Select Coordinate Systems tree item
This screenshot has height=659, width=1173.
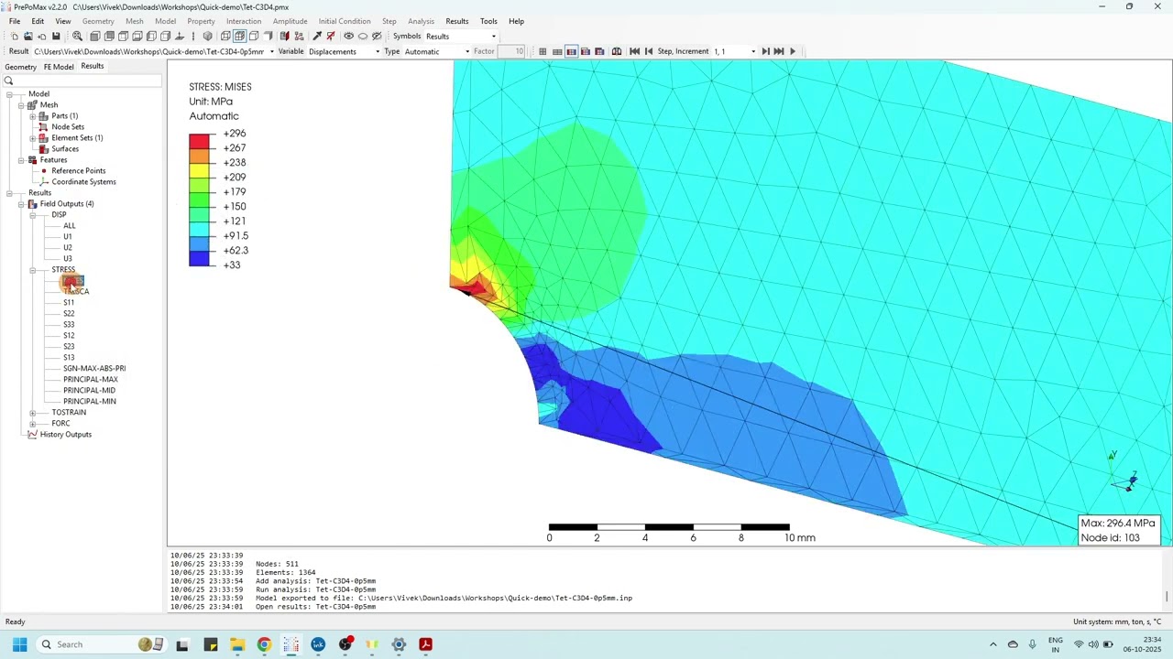point(83,182)
